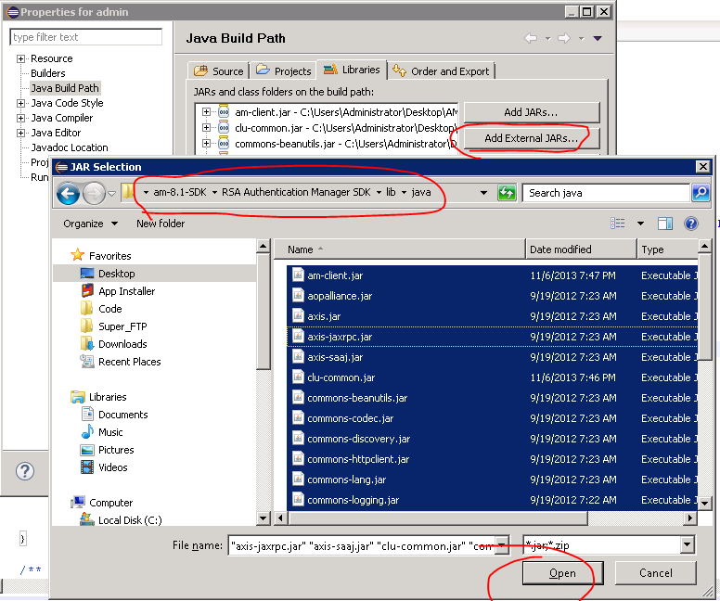This screenshot has height=601, width=720.
Task: Click the Open button
Action: pyautogui.click(x=561, y=573)
